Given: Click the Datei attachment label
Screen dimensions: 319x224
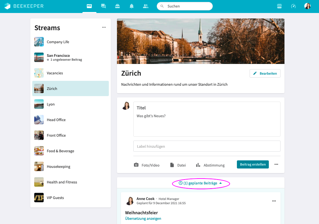Looking at the screenshot, I should pyautogui.click(x=181, y=165).
